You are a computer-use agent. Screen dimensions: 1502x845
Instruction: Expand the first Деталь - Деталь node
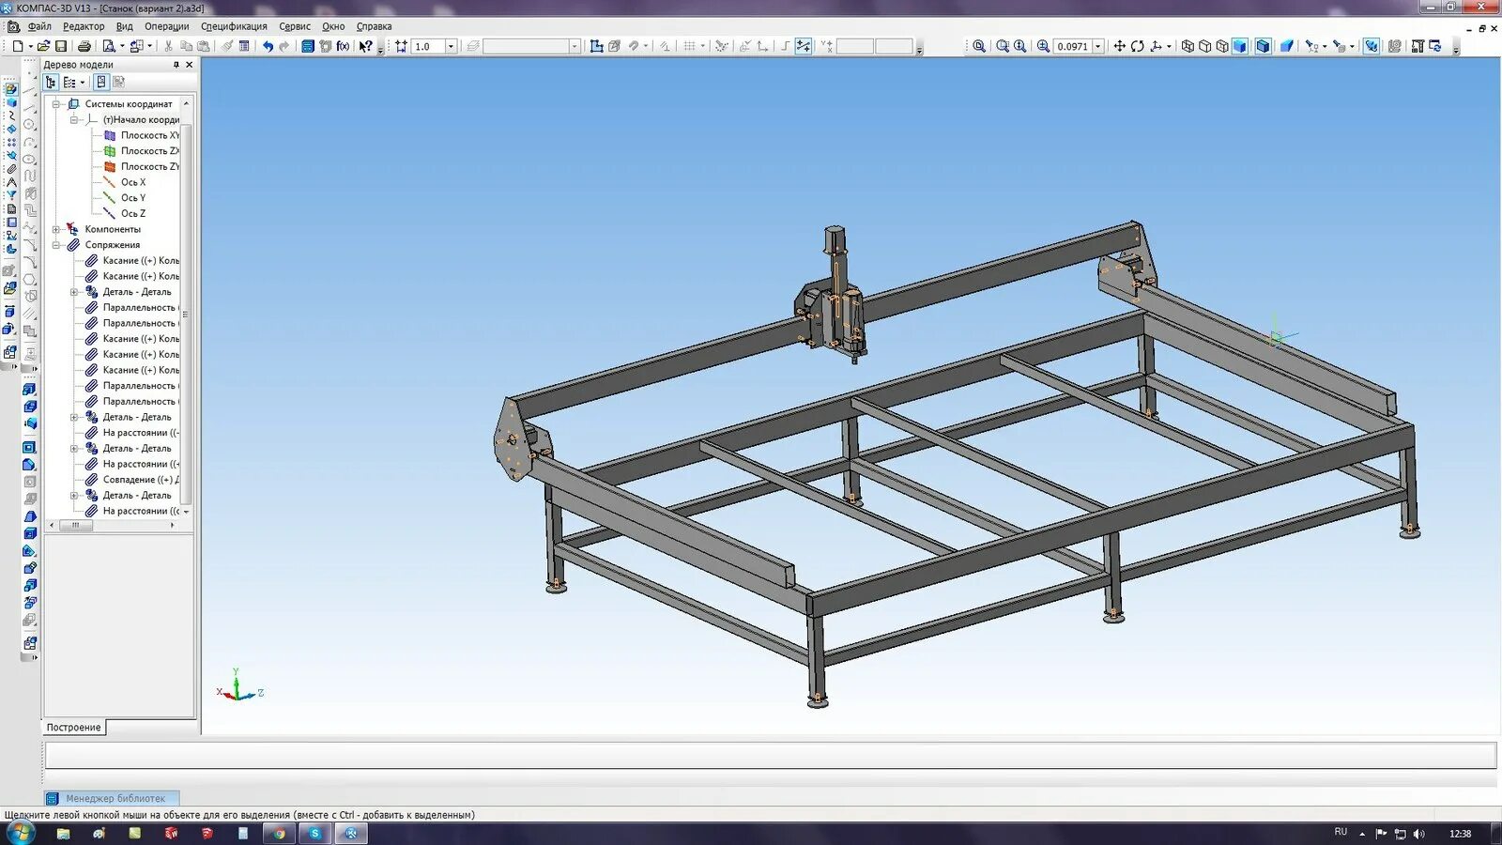click(74, 292)
